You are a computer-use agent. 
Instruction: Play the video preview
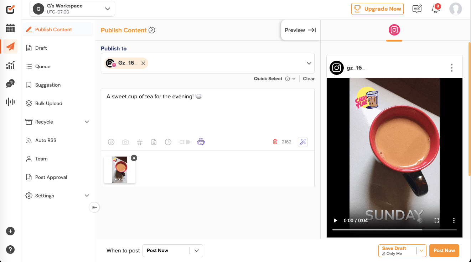coord(335,220)
